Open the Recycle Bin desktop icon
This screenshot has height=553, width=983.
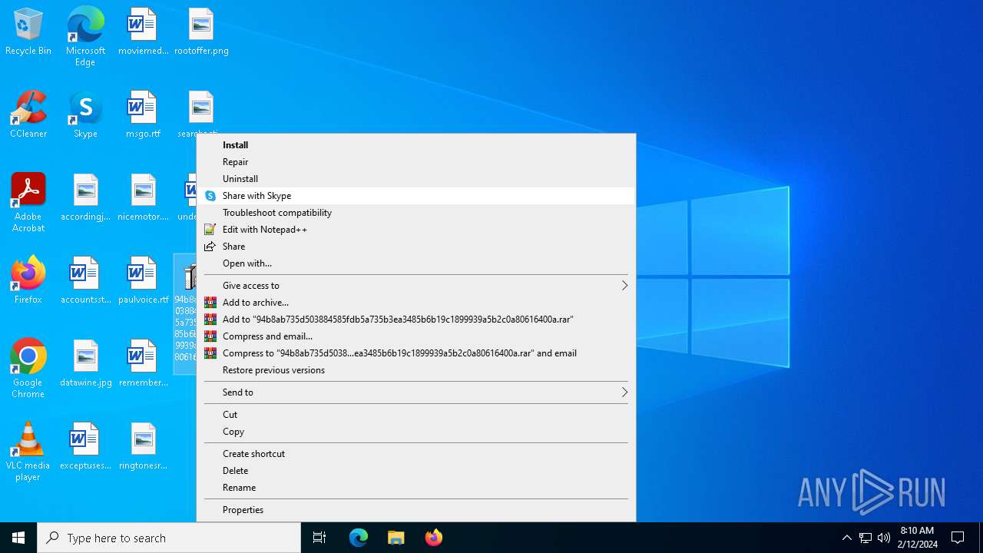point(28,32)
